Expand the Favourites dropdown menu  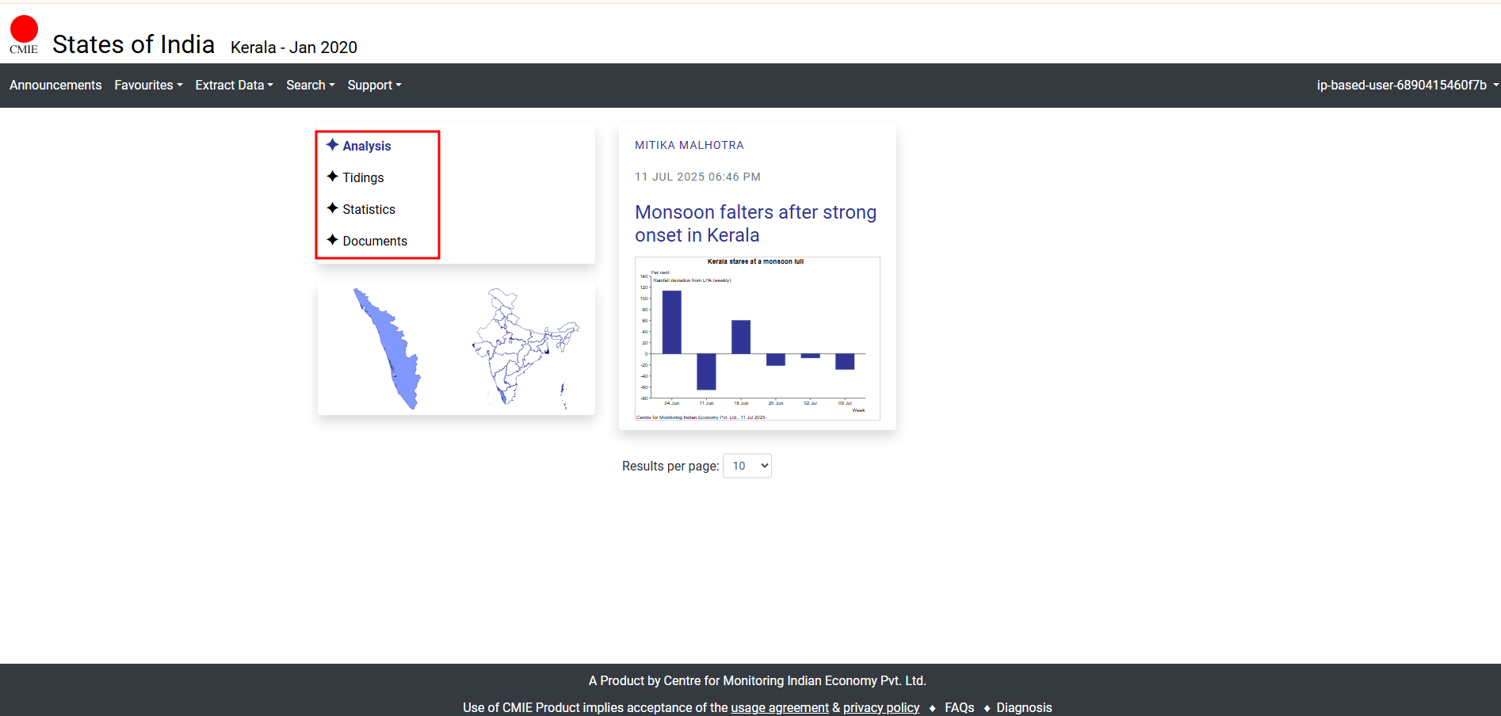[x=148, y=85]
